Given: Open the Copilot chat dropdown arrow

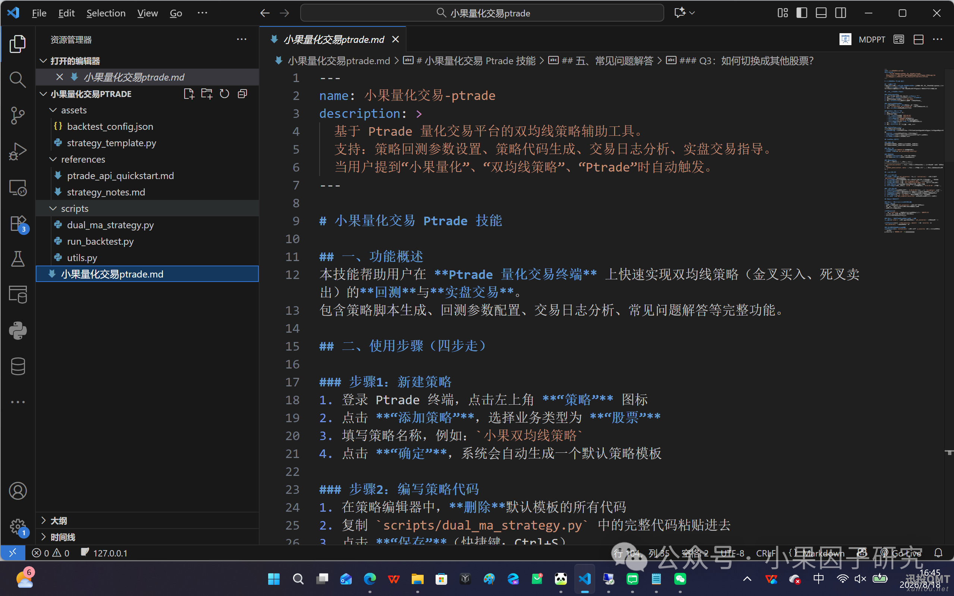Looking at the screenshot, I should (x=692, y=13).
